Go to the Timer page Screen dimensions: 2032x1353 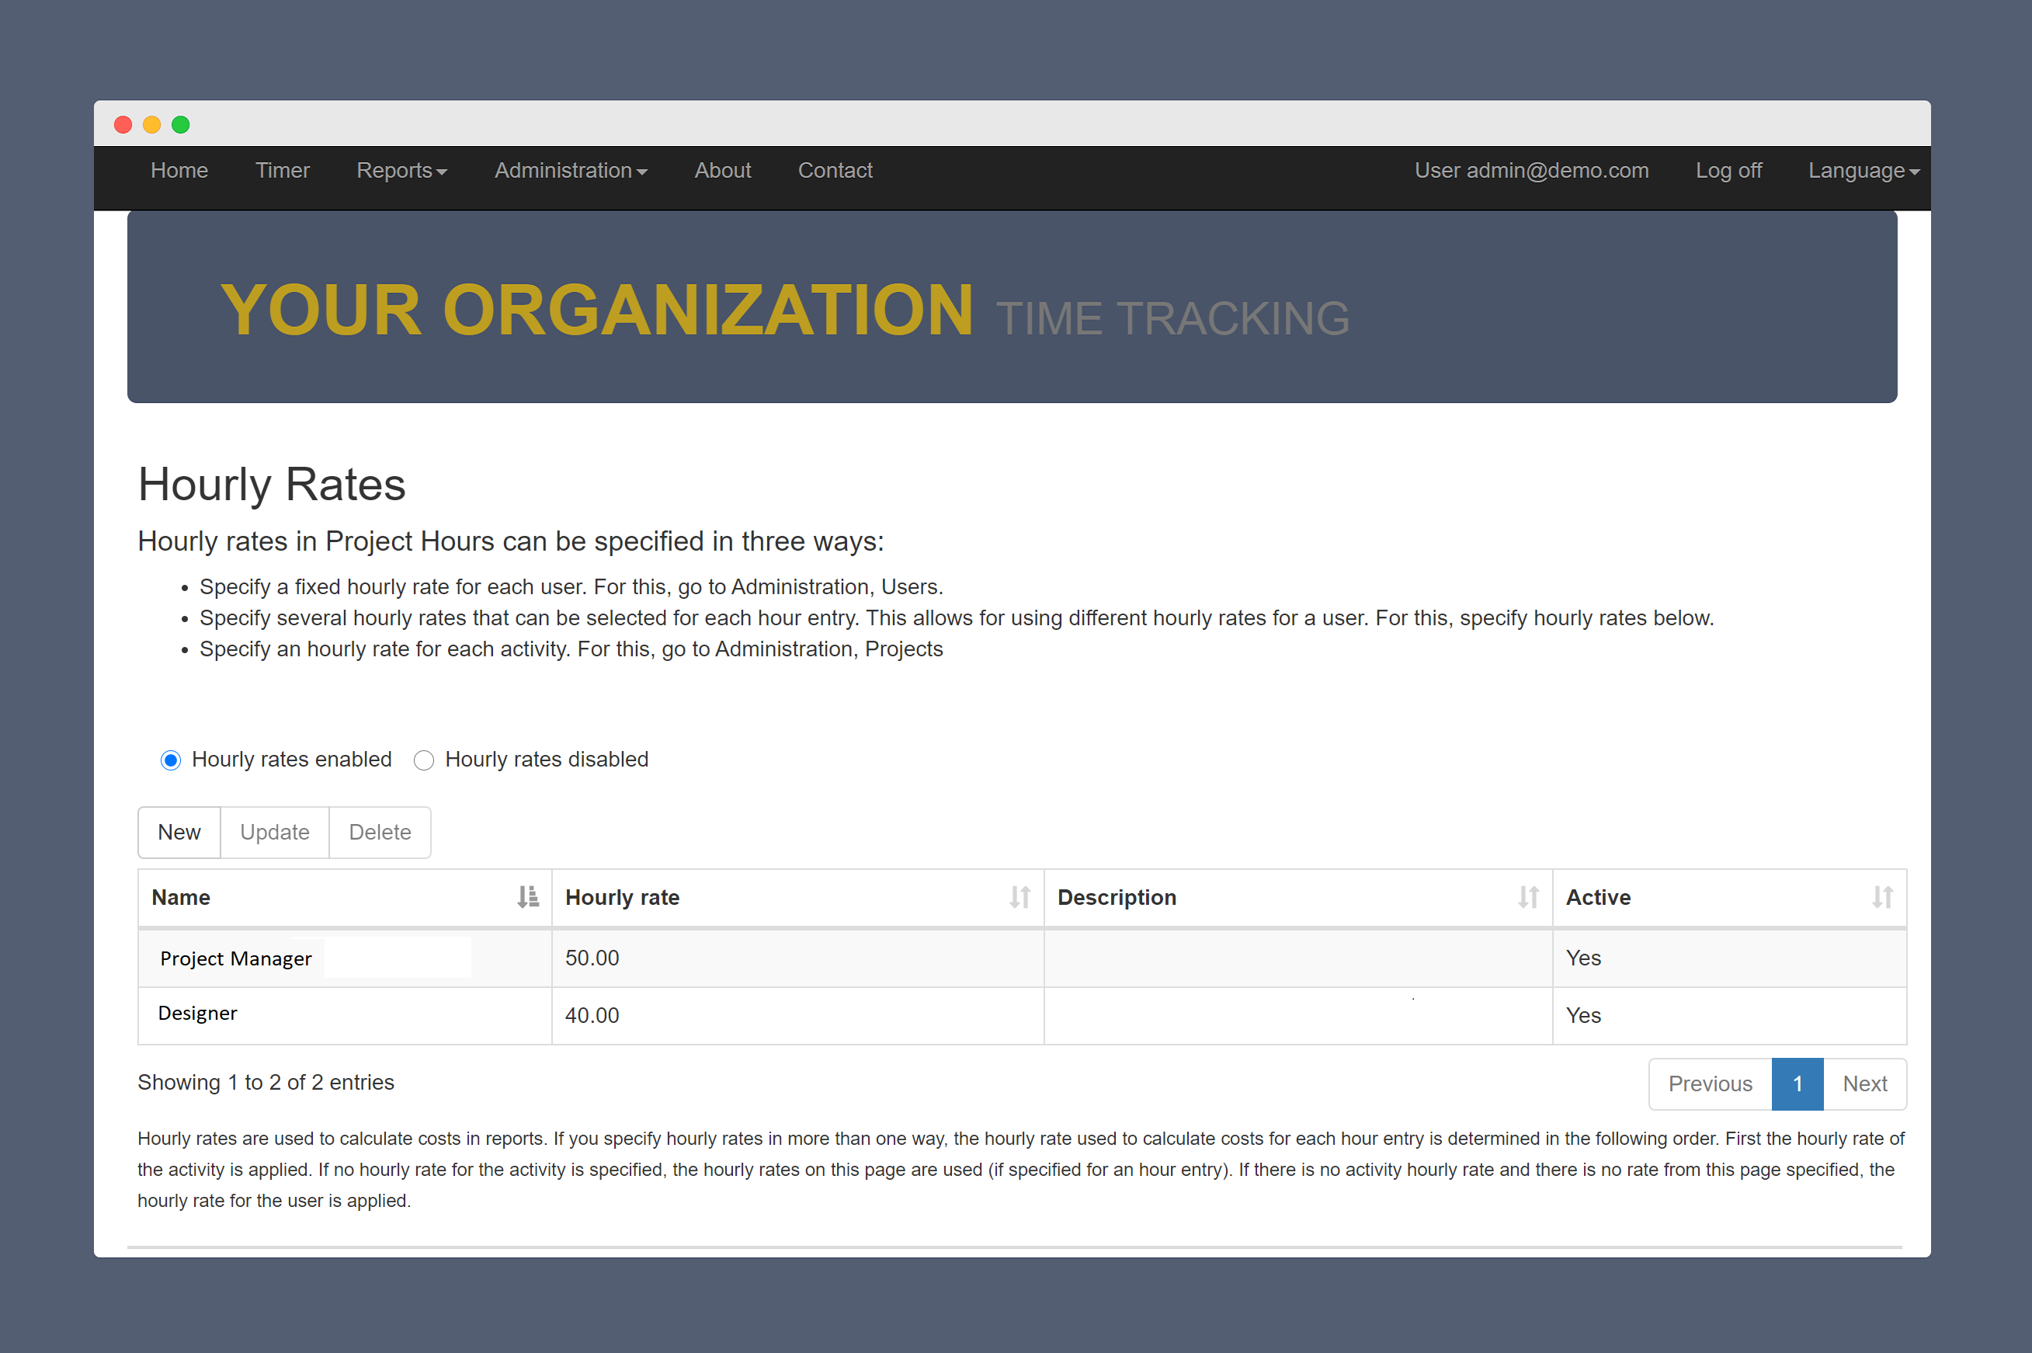tap(282, 171)
